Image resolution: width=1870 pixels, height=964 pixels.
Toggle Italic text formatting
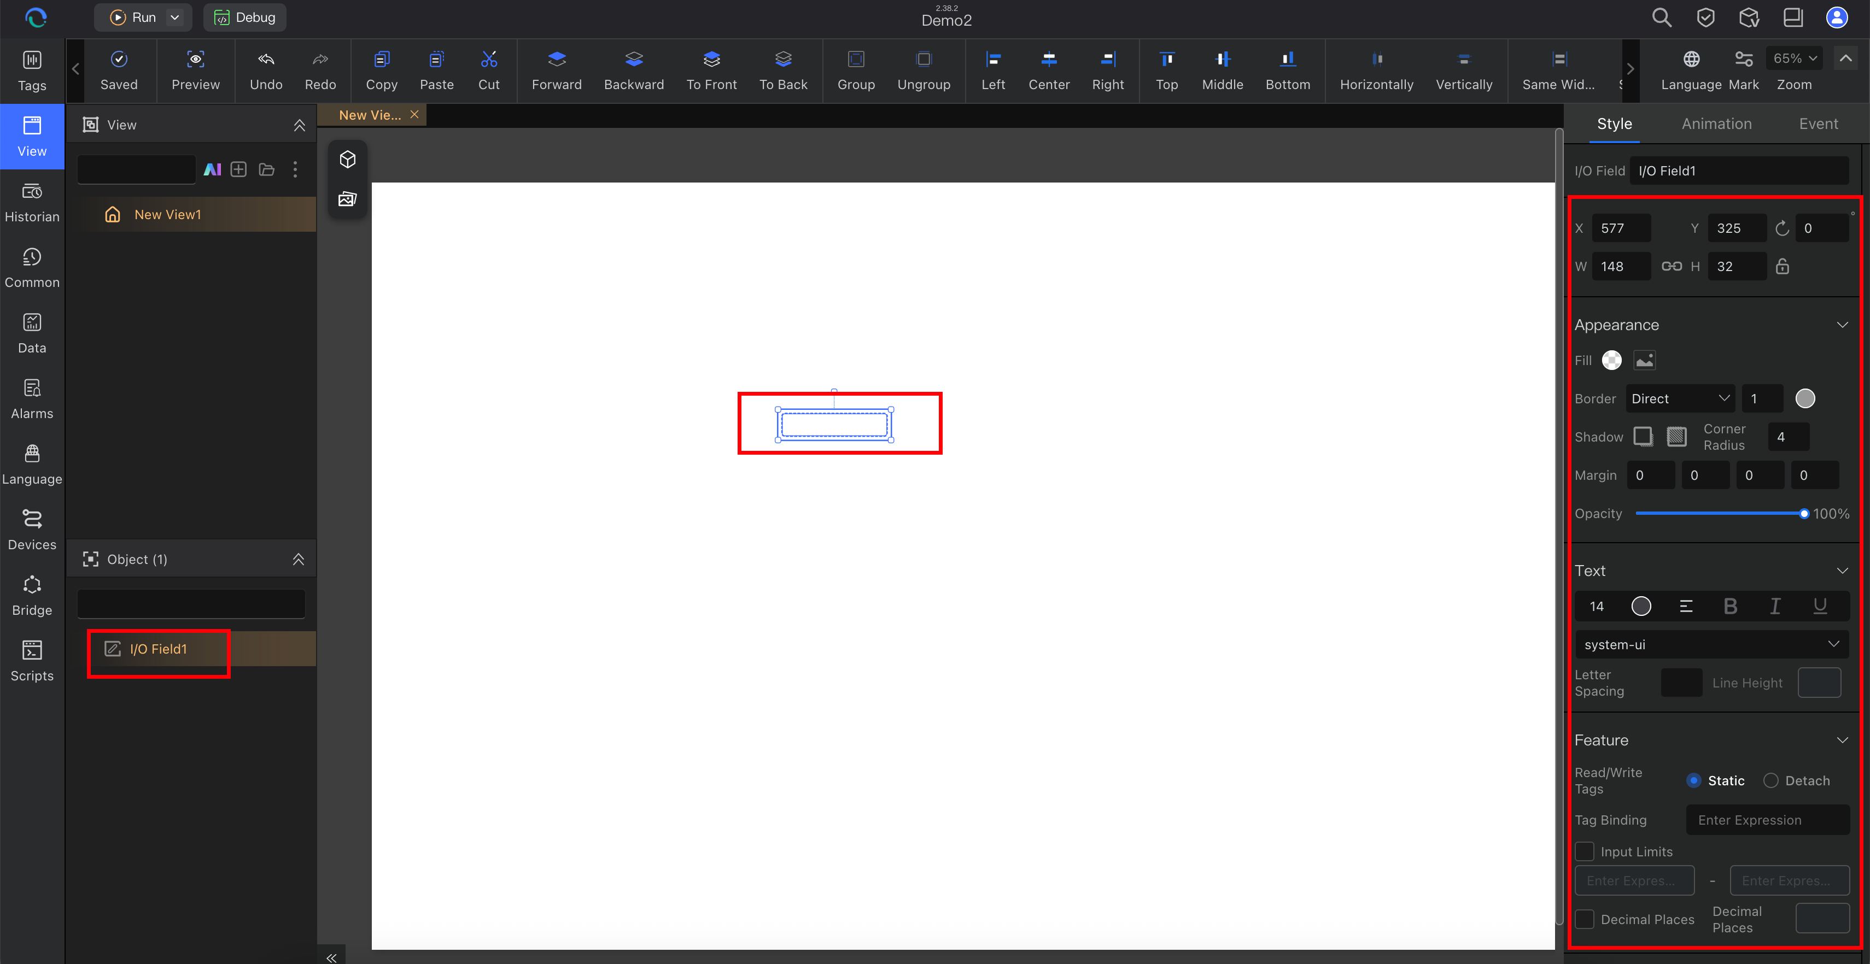[x=1775, y=607]
